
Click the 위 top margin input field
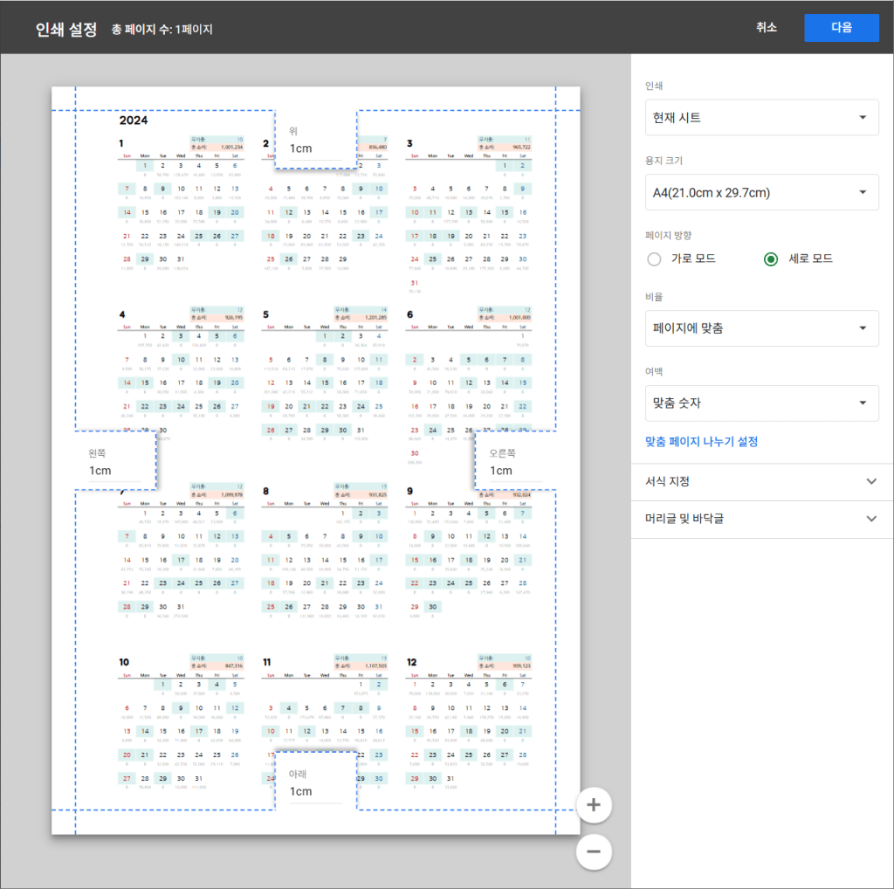click(315, 148)
